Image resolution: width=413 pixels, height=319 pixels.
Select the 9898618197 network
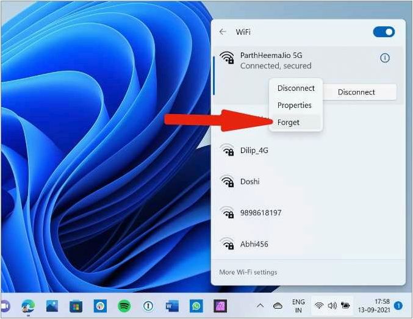tap(308, 213)
